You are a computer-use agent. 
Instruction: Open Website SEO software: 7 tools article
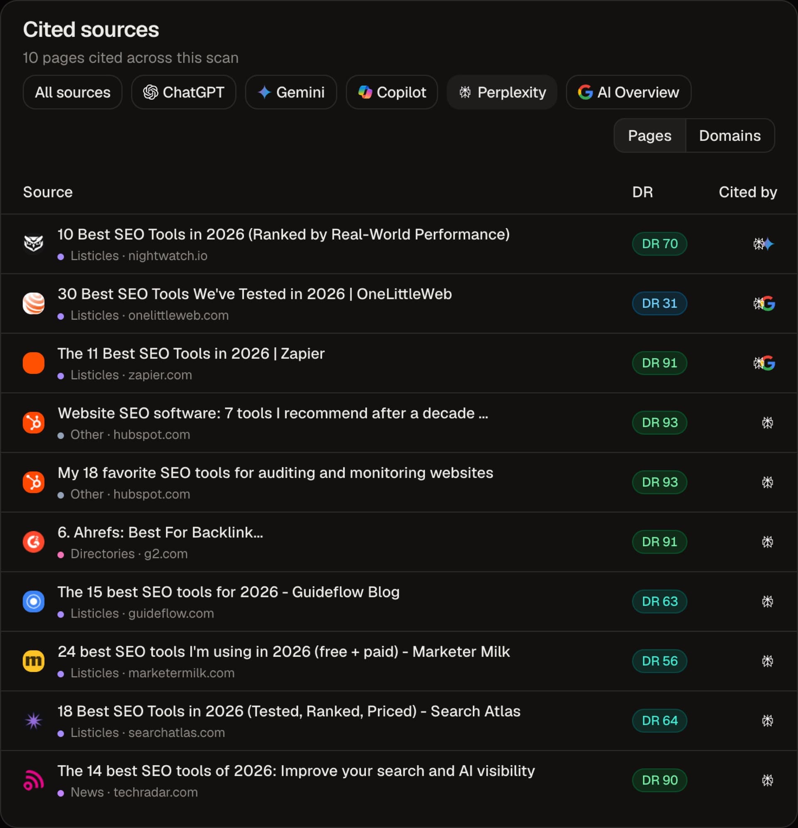(x=273, y=413)
